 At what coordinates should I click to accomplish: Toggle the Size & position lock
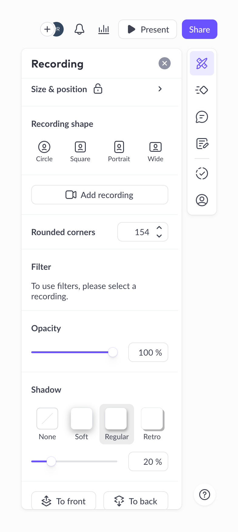coord(98,89)
